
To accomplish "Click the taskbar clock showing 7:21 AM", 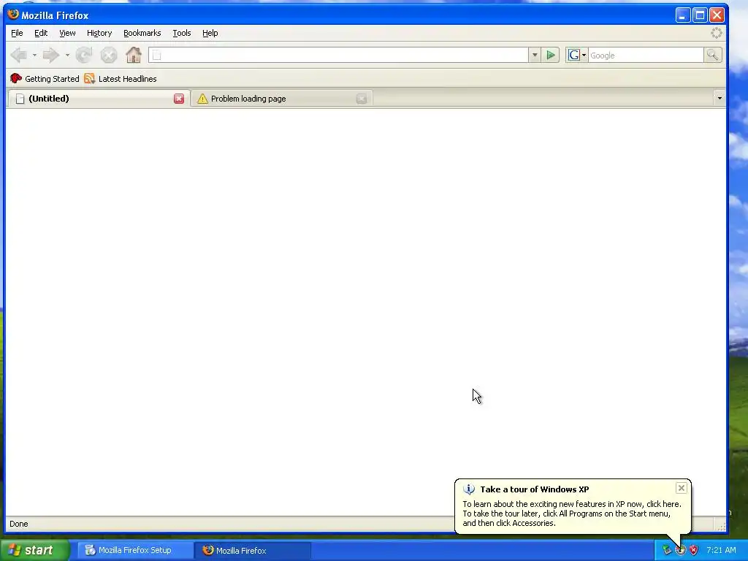I will [x=721, y=550].
